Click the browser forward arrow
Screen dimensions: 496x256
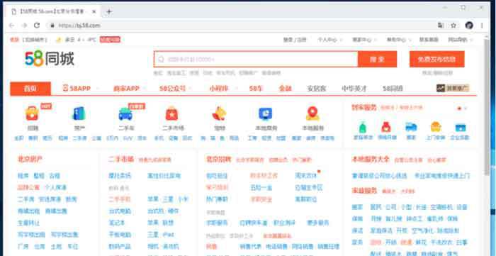24,26
